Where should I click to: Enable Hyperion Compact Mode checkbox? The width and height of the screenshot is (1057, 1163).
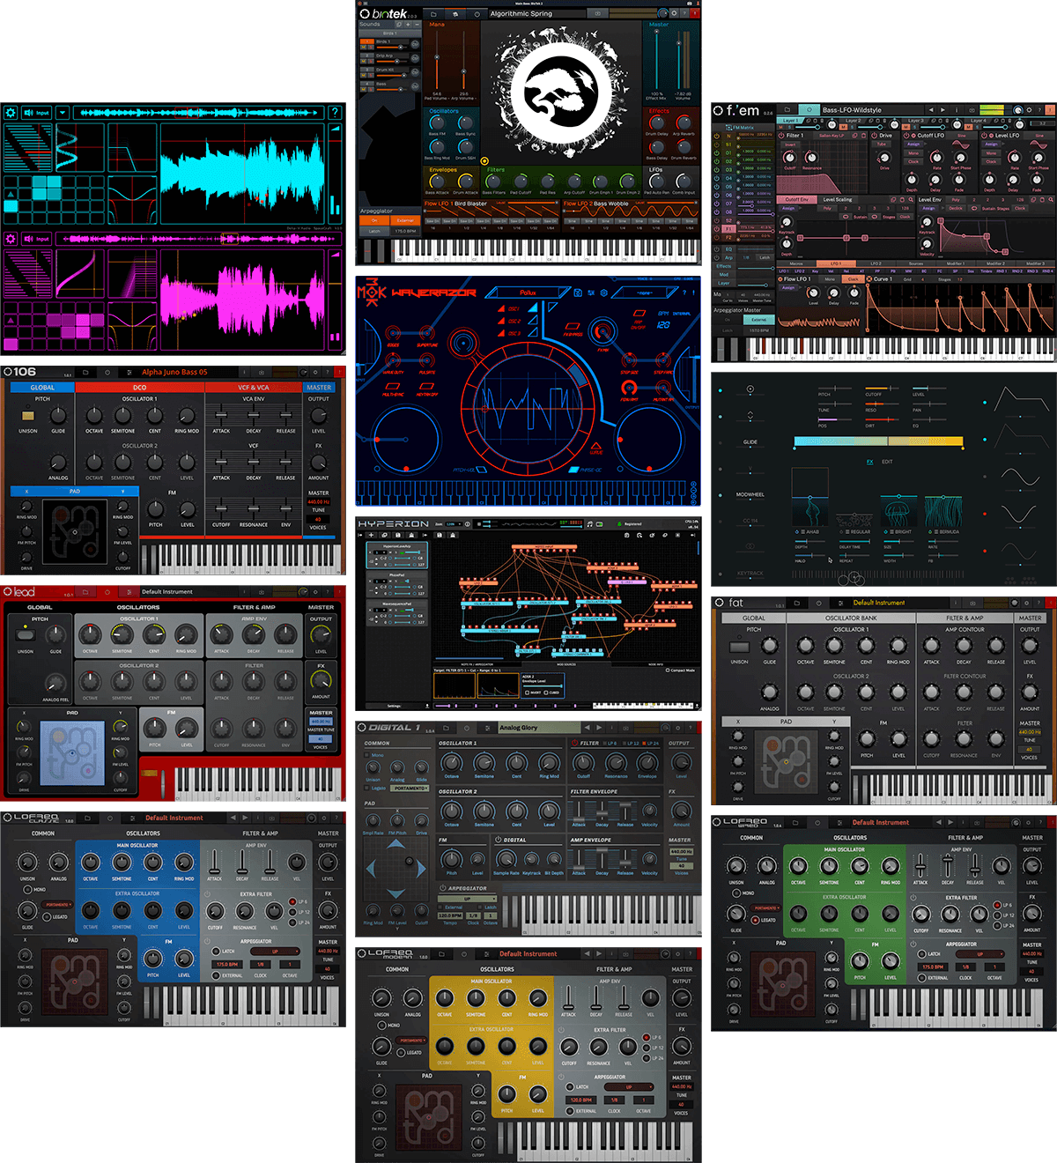[x=668, y=670]
